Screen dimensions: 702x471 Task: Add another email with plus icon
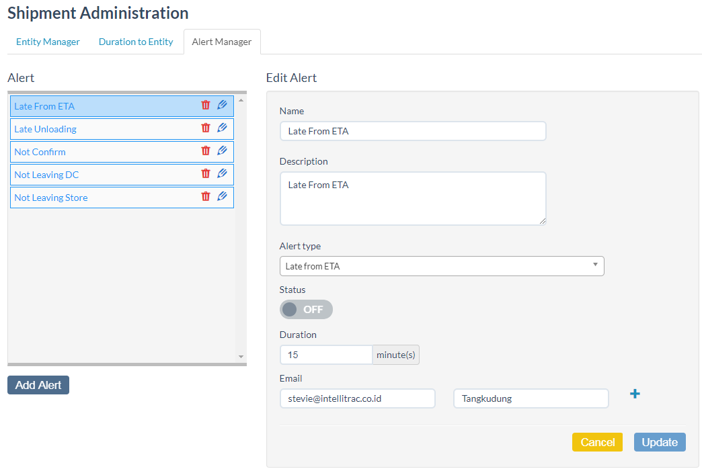point(634,394)
